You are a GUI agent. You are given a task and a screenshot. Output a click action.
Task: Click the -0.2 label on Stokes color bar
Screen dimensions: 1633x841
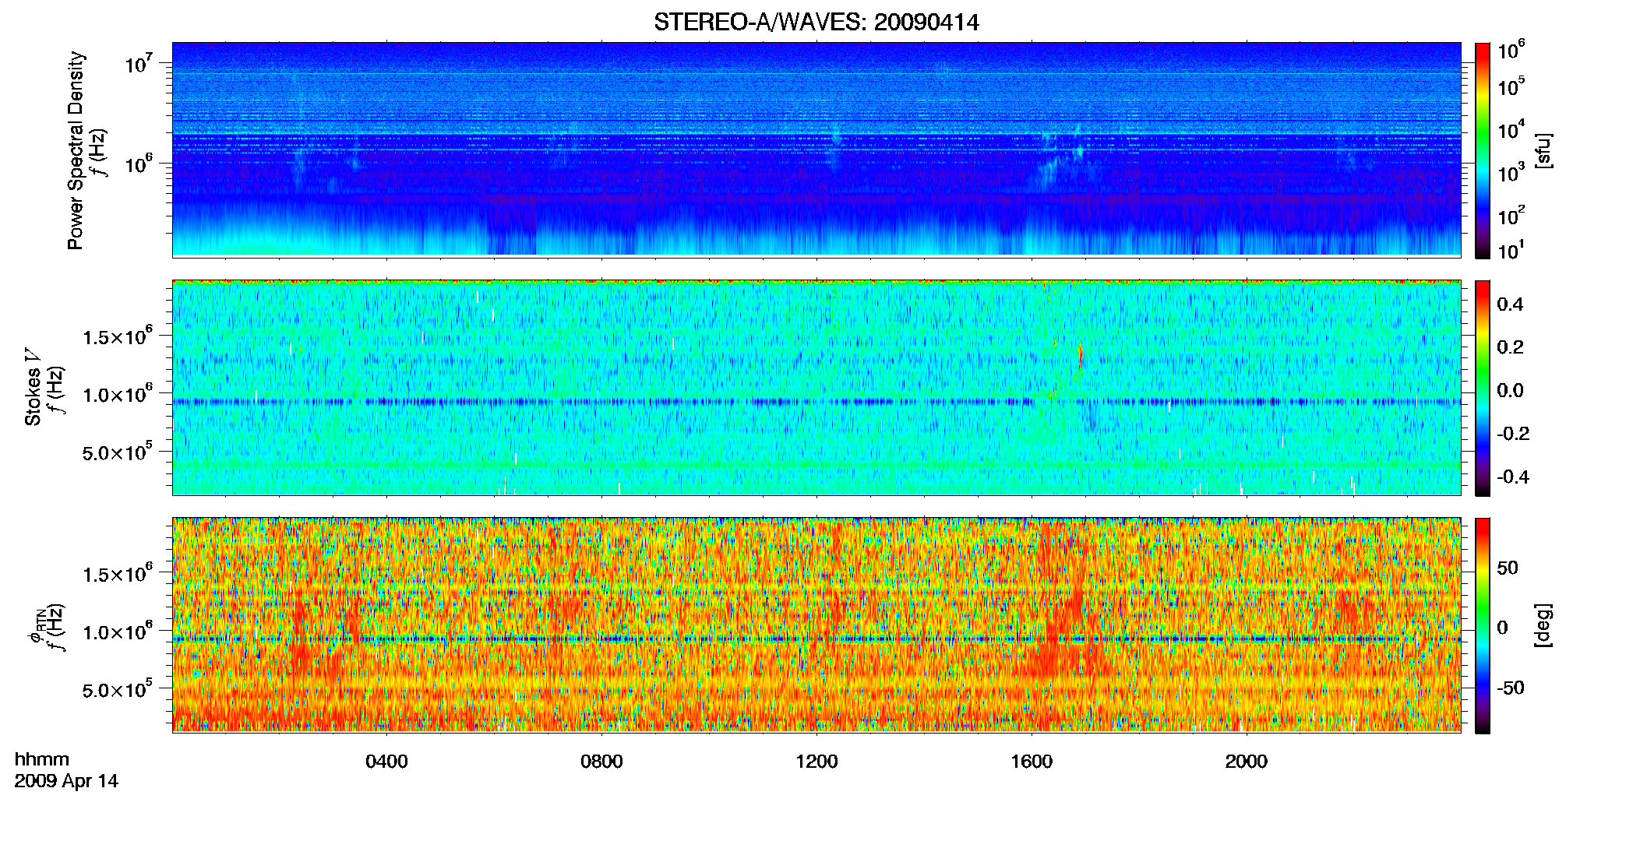click(x=1513, y=434)
